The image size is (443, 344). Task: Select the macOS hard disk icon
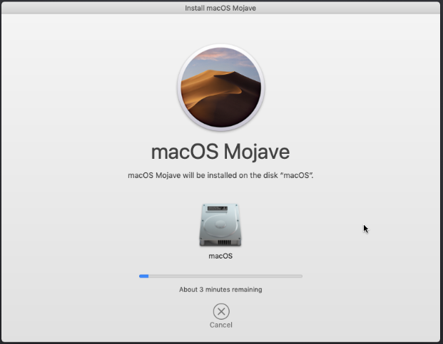(x=220, y=225)
